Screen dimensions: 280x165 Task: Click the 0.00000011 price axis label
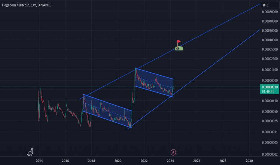coord(270,132)
